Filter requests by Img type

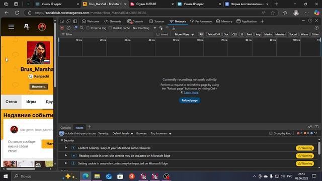click(x=258, y=34)
